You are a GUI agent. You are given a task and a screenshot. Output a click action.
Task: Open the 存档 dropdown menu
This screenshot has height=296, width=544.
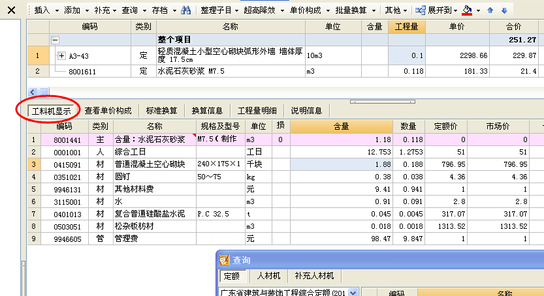click(x=164, y=10)
